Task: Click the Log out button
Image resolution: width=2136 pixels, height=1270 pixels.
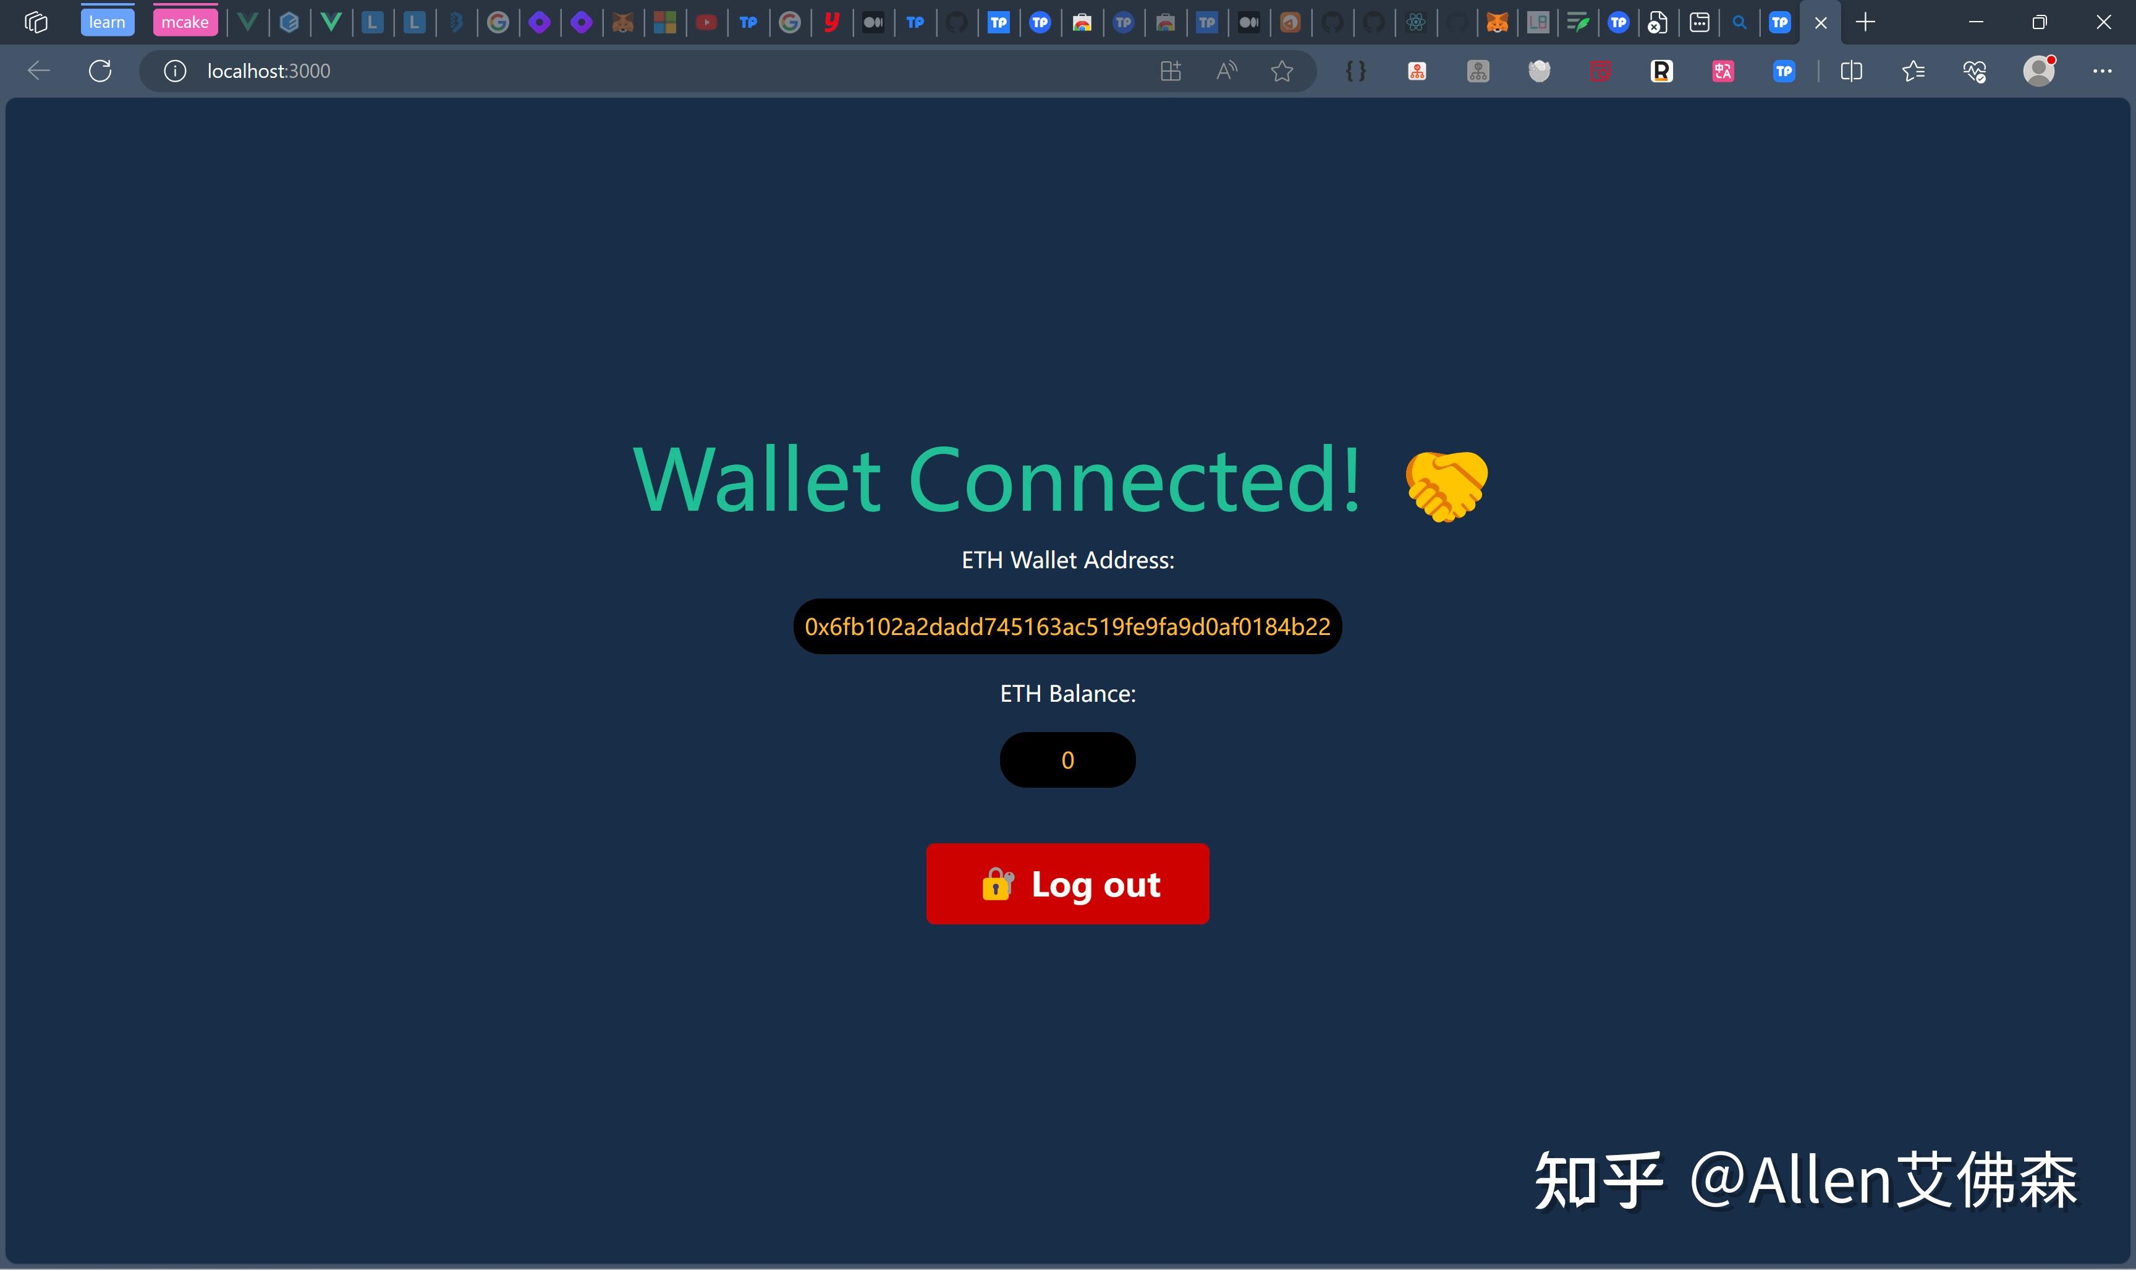Action: (1068, 883)
